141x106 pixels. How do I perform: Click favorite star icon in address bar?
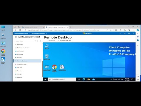point(111,30)
